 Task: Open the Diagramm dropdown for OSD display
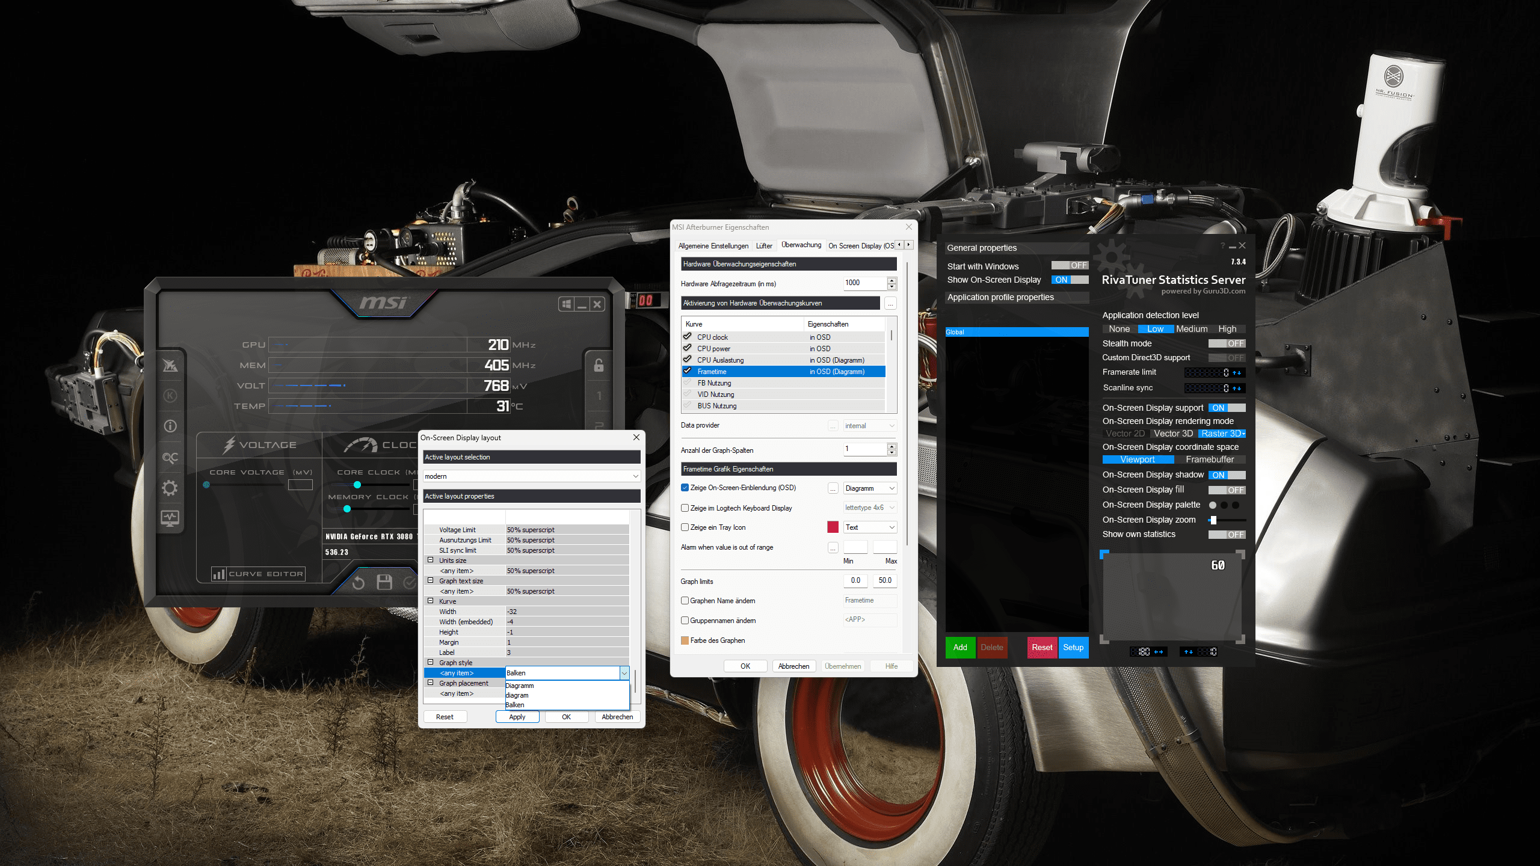(x=870, y=488)
